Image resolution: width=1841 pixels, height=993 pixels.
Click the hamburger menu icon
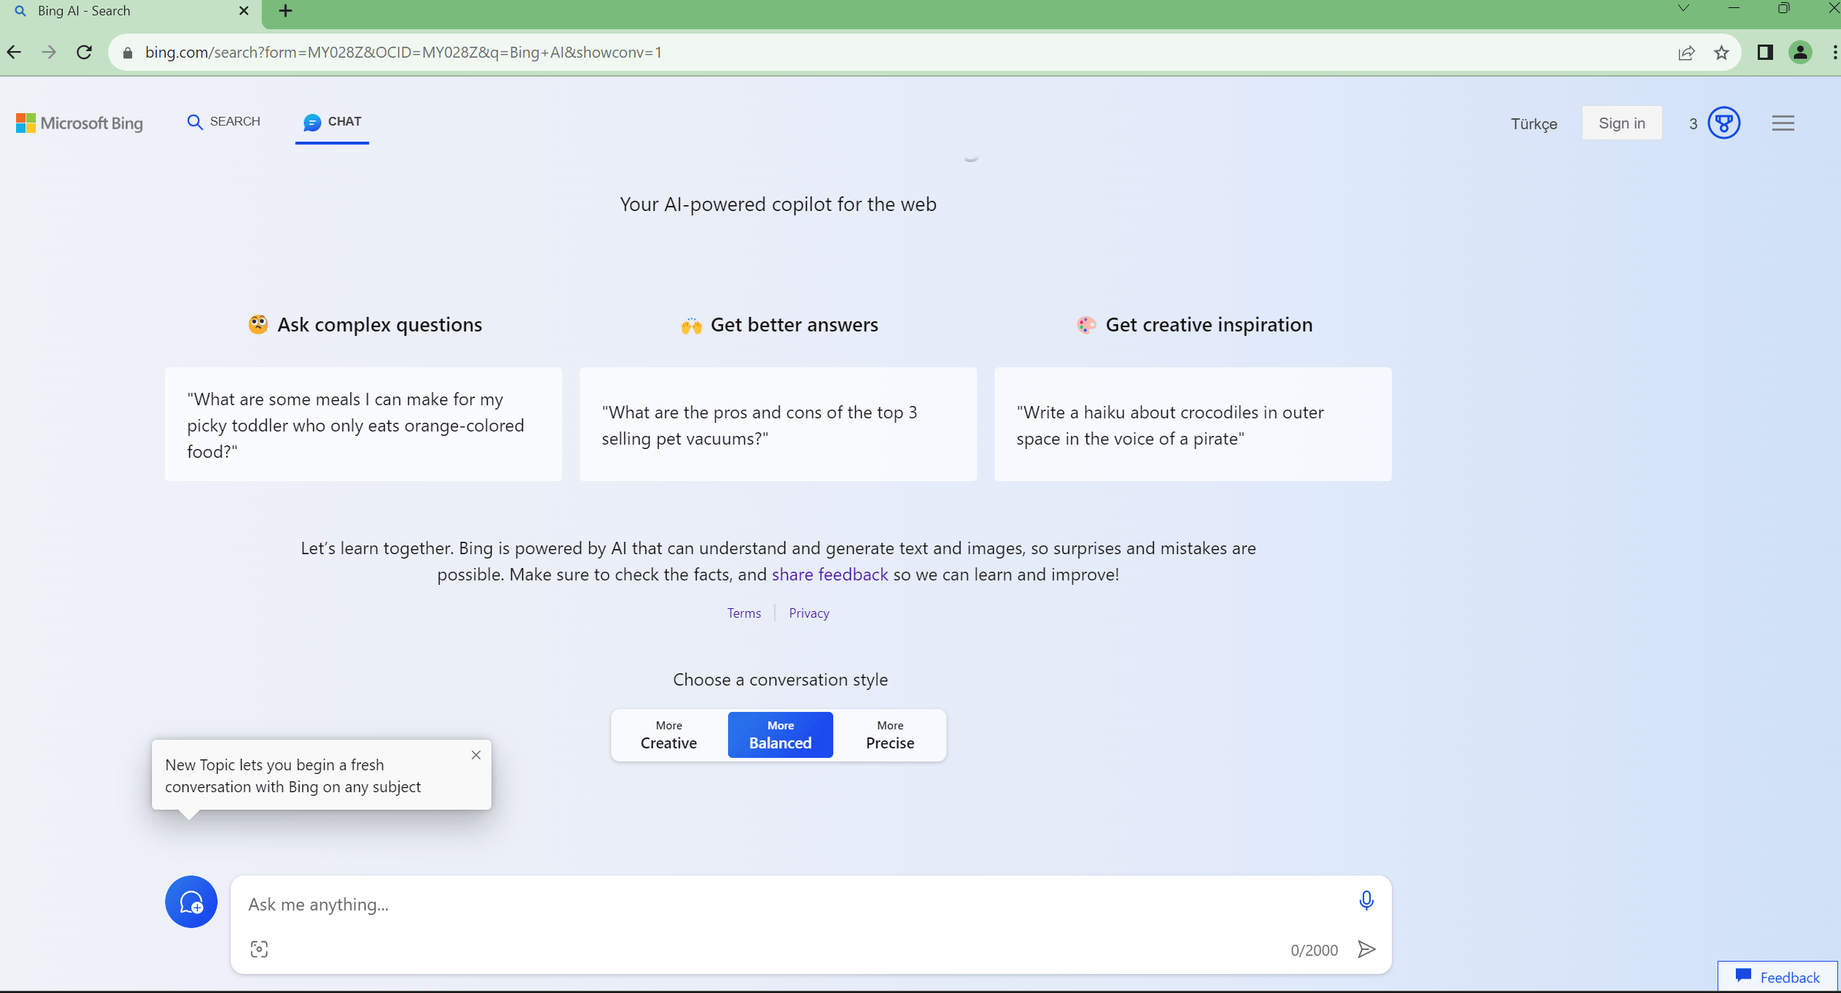coord(1783,123)
